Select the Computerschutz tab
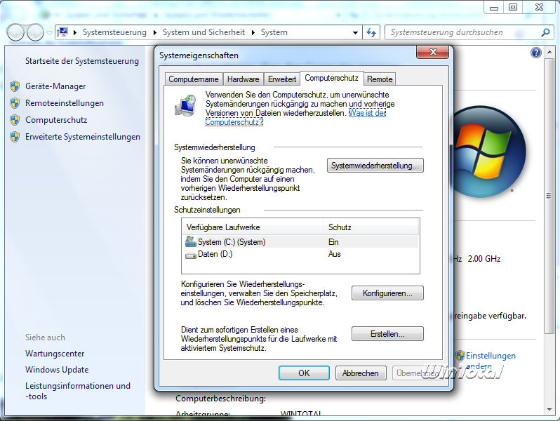560x421 pixels. click(331, 78)
